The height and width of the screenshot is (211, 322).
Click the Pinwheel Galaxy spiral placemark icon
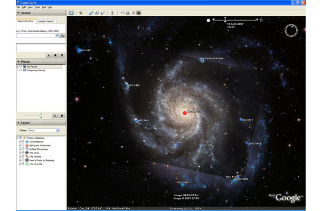(202, 60)
